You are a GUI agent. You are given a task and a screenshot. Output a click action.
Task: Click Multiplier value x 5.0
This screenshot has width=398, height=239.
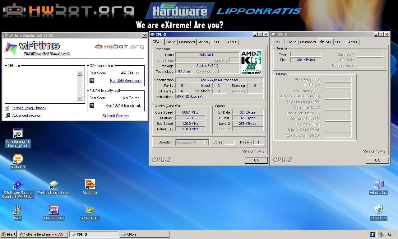190,118
